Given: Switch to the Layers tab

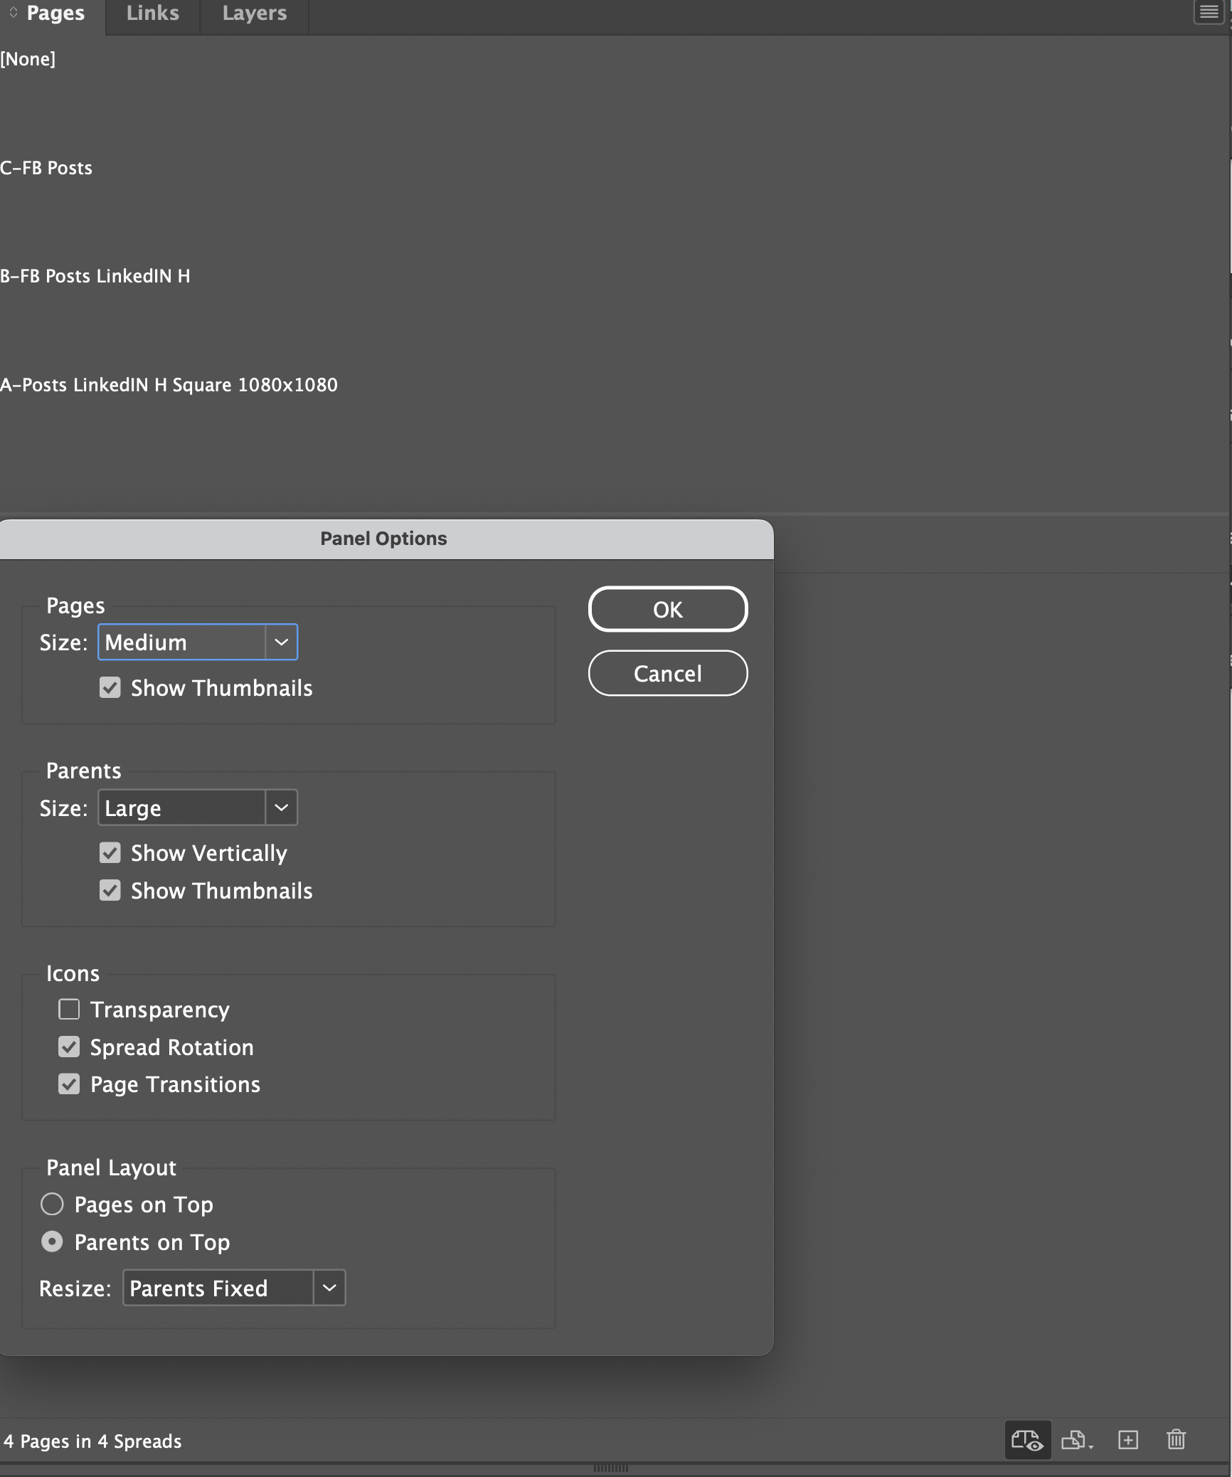Looking at the screenshot, I should (254, 13).
